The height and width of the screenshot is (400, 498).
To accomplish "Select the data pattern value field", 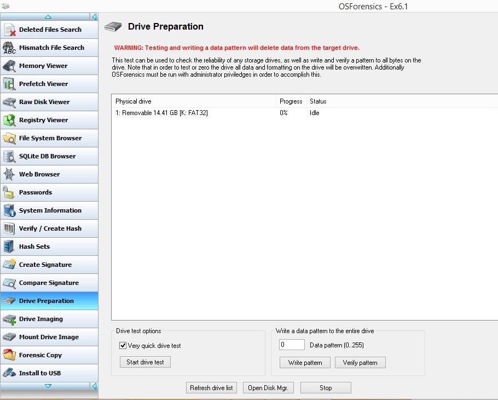I will [292, 344].
